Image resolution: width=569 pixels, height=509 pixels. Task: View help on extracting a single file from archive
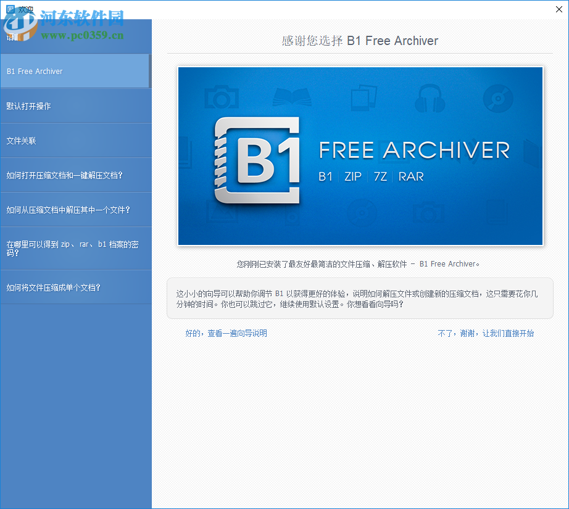point(74,209)
